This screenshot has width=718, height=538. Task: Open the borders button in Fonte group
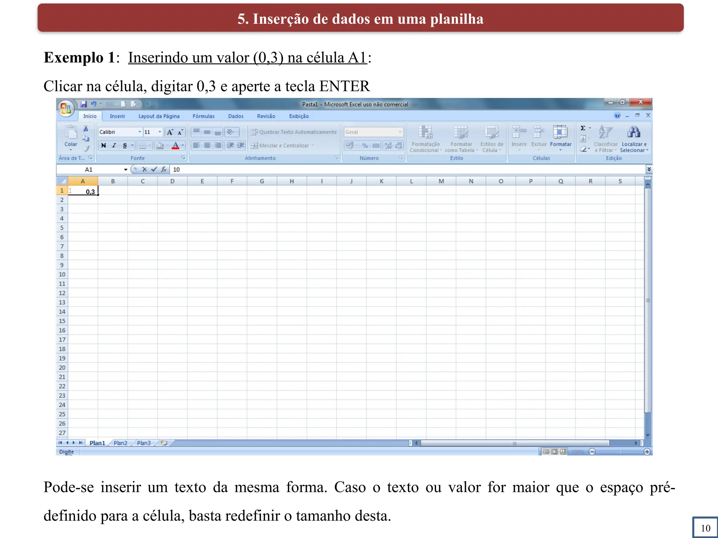[142, 145]
